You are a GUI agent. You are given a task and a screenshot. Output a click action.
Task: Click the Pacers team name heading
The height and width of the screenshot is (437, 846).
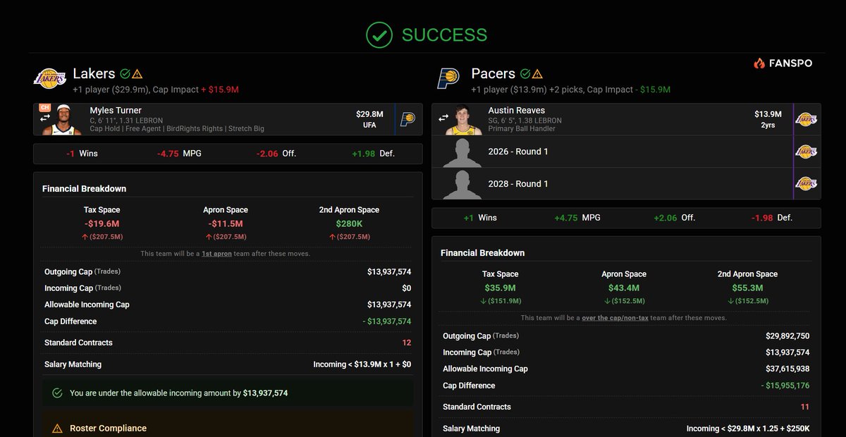493,73
